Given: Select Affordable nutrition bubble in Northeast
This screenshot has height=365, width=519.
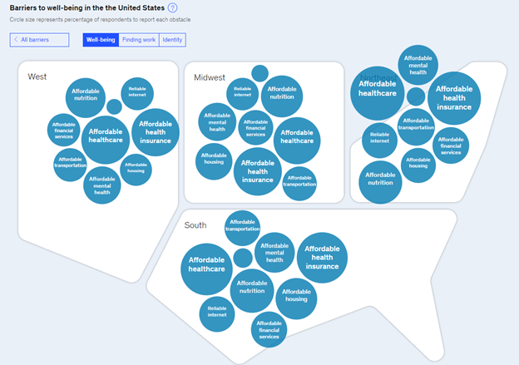Looking at the screenshot, I should pos(380,180).
